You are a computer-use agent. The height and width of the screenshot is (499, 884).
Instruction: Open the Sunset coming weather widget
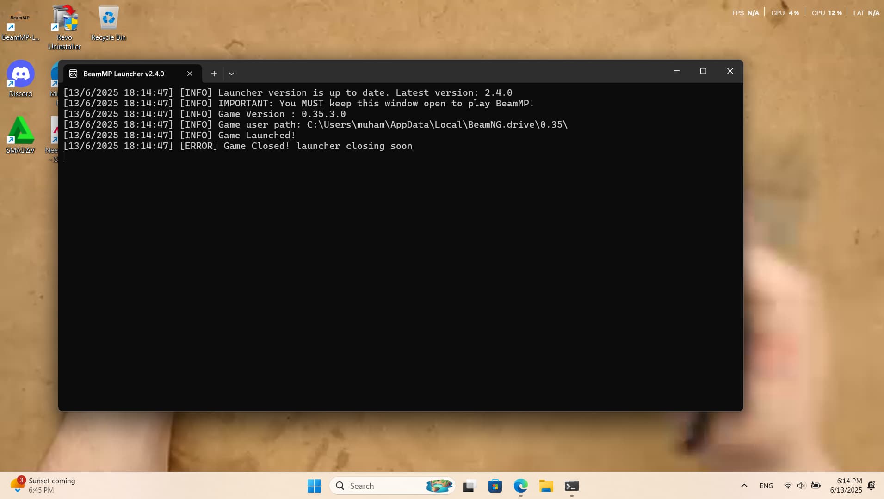[43, 486]
